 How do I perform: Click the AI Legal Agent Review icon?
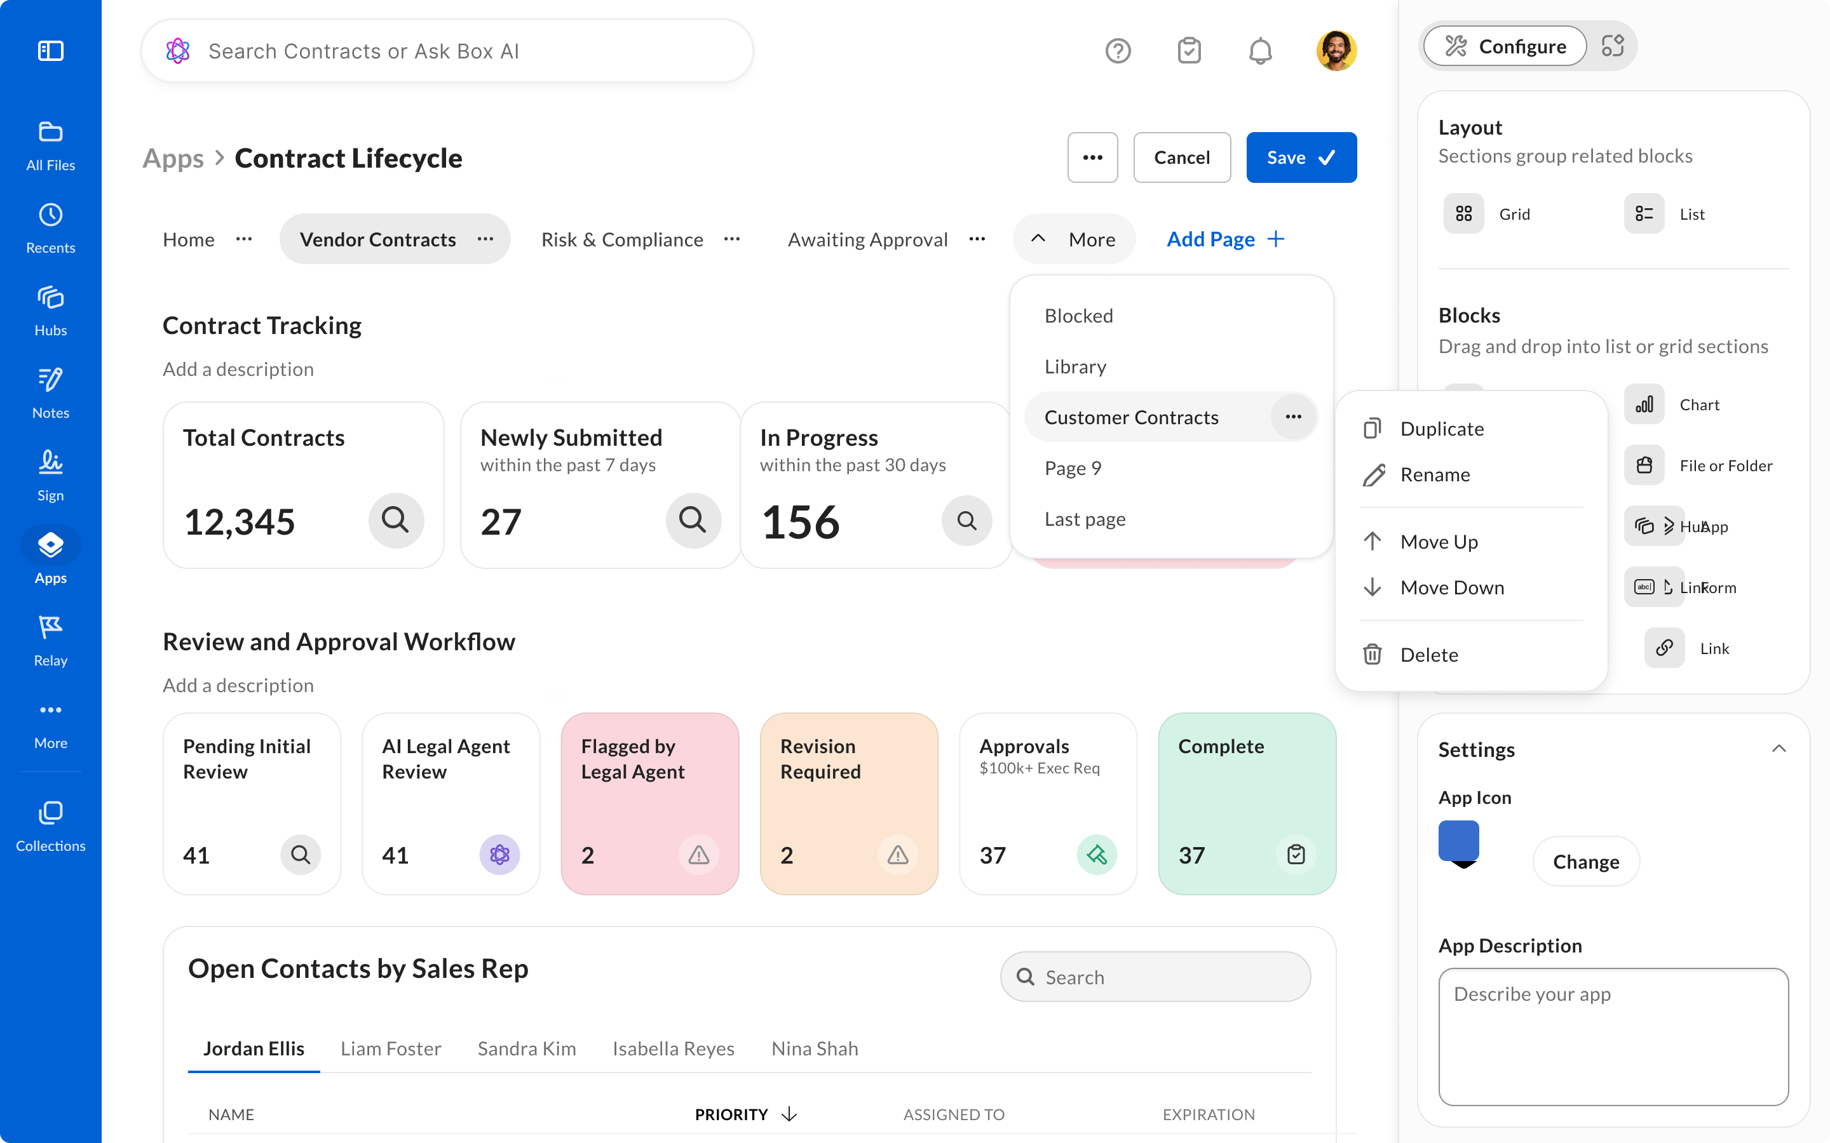tap(499, 855)
